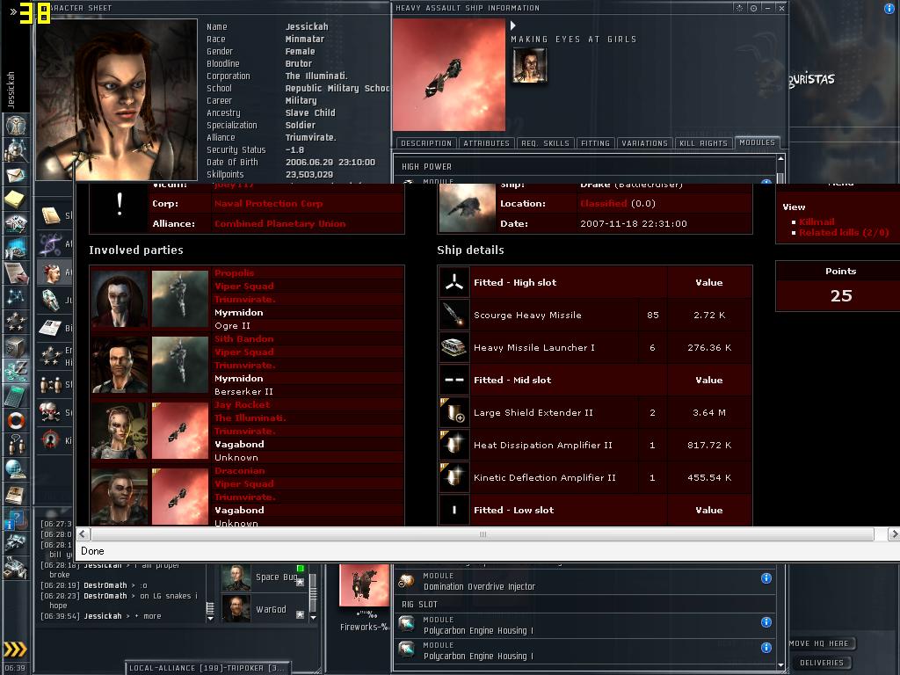This screenshot has height=675, width=900.
Task: Open the Character Sheet icon in sidebar
Action: coord(16,125)
